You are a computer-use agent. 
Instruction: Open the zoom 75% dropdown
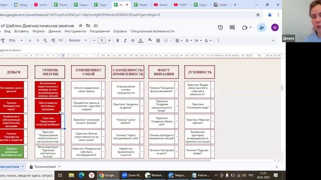(x=16, y=40)
